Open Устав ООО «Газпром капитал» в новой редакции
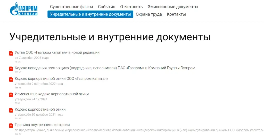Image resolution: width=264 pixels, height=135 pixels. (x=57, y=52)
